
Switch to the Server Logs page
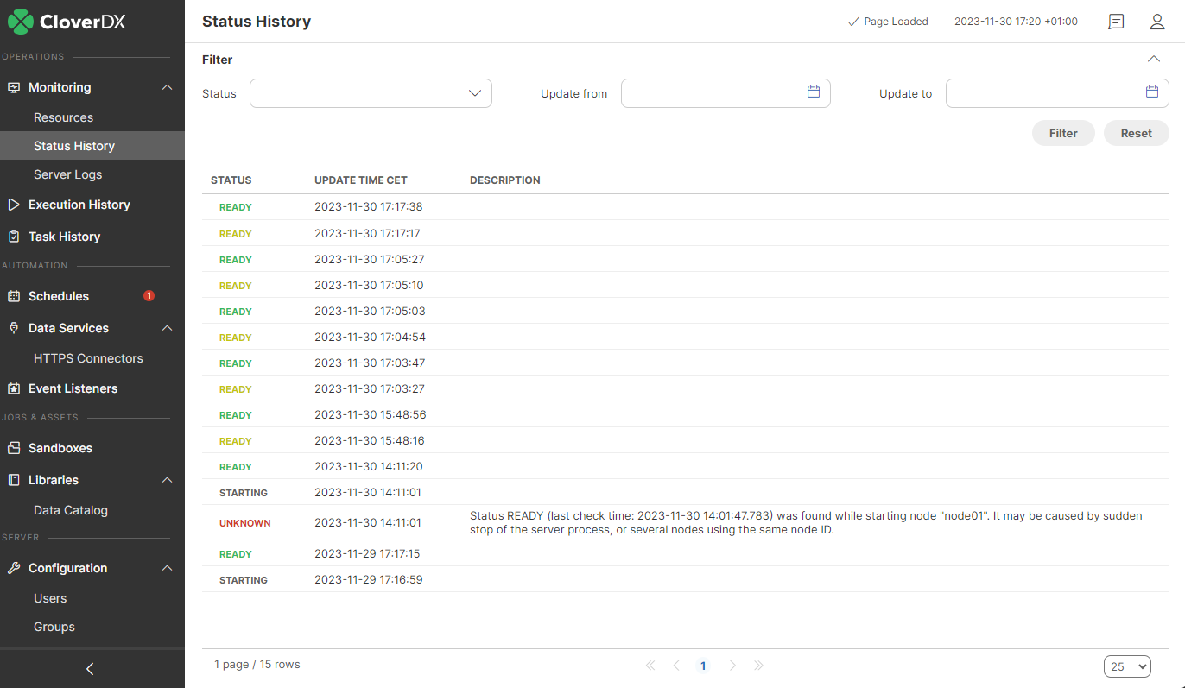(x=67, y=174)
